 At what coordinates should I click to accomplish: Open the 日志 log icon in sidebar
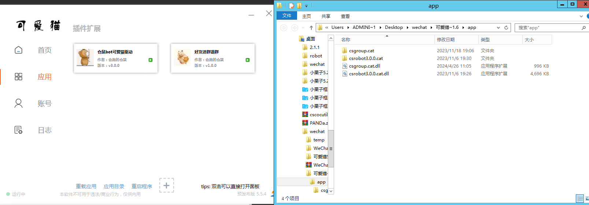[x=18, y=130]
